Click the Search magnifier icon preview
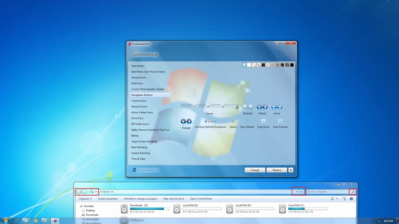The height and width of the screenshot is (224, 399). pos(233,122)
